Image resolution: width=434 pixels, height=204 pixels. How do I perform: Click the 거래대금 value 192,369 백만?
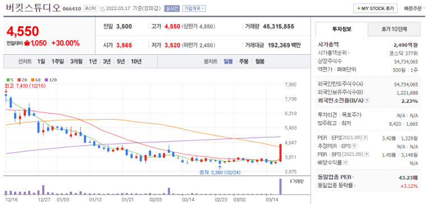285,45
